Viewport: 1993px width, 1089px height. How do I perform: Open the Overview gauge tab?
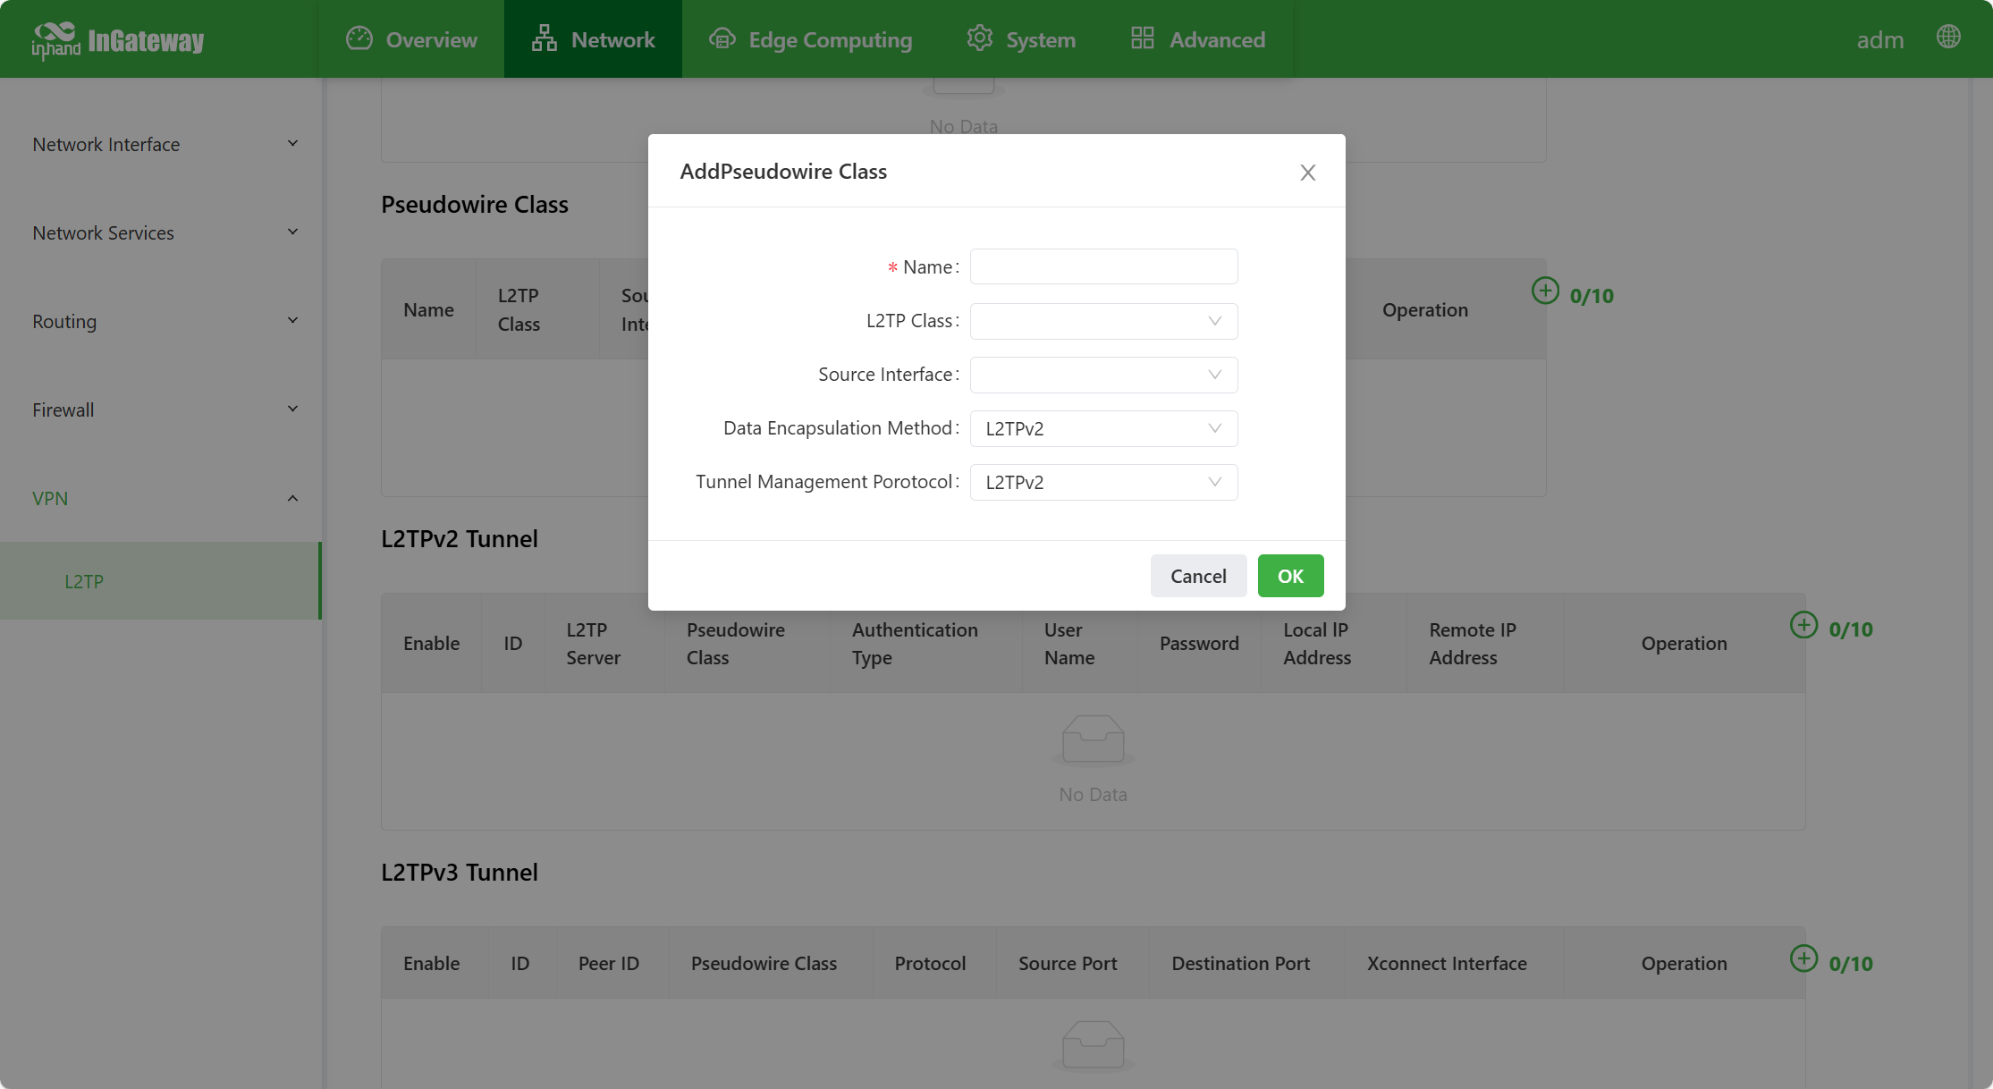412,39
